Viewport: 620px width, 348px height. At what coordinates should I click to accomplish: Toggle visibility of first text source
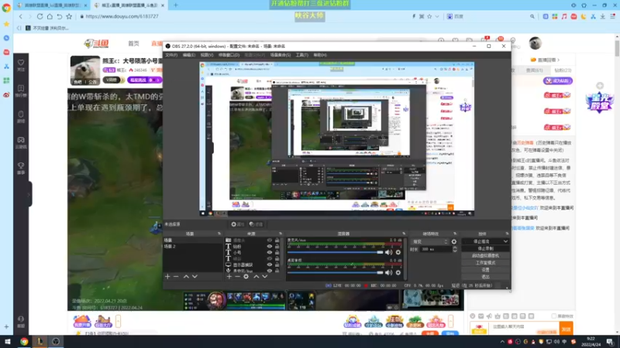click(270, 246)
